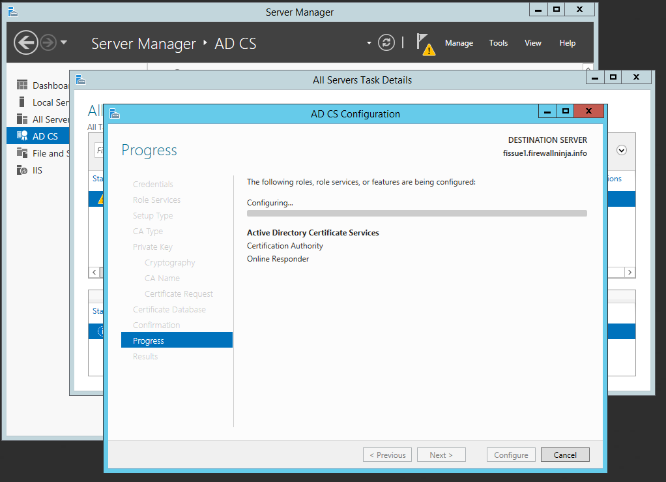Click the Configuring progress bar
The width and height of the screenshot is (666, 482).
[416, 213]
